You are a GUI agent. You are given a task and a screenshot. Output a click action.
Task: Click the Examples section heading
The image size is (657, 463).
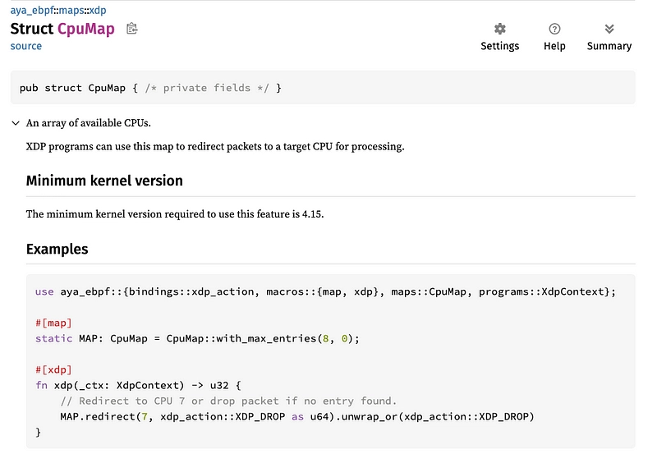point(57,250)
